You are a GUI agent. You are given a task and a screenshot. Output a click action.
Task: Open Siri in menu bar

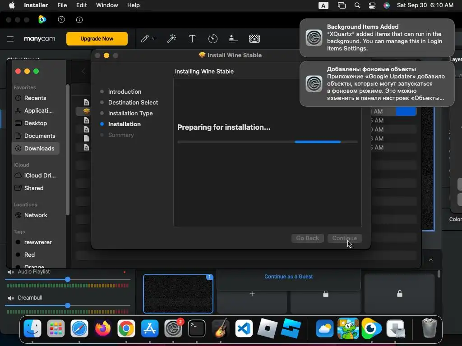[387, 5]
